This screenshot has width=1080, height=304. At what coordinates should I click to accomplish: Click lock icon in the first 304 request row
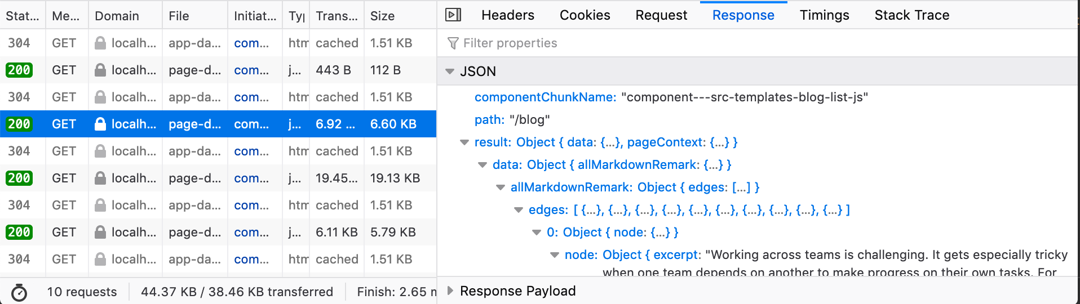100,43
